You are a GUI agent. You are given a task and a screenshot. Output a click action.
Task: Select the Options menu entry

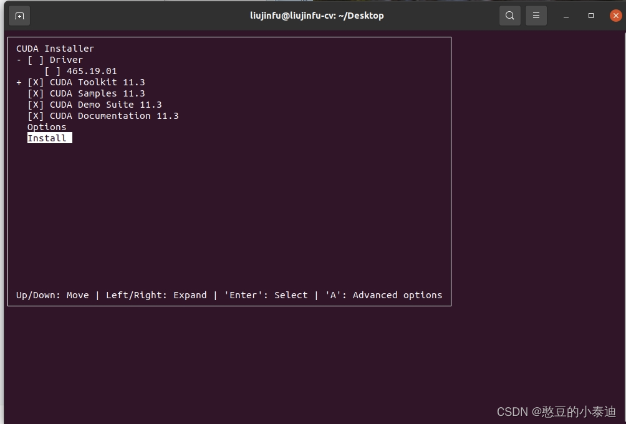pos(46,126)
